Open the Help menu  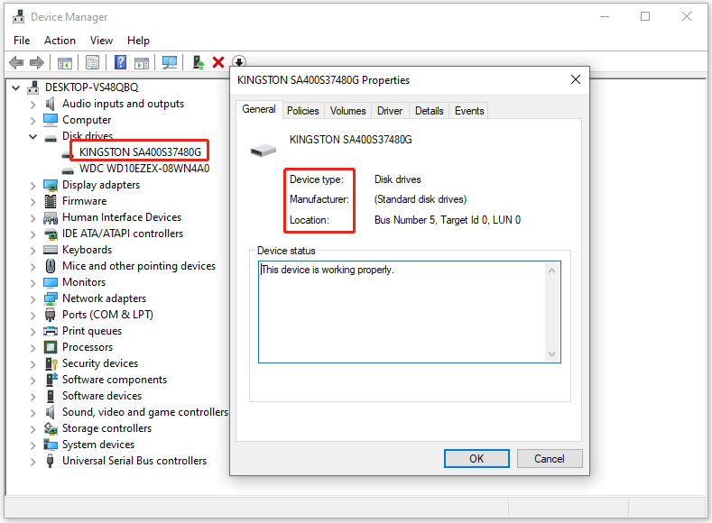tap(138, 41)
